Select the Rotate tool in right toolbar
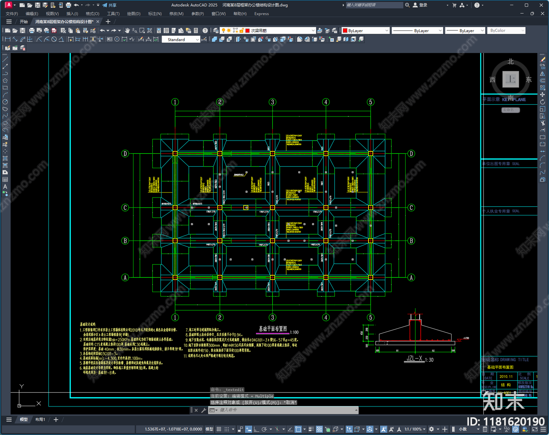The height and width of the screenshot is (435, 549). click(x=542, y=102)
